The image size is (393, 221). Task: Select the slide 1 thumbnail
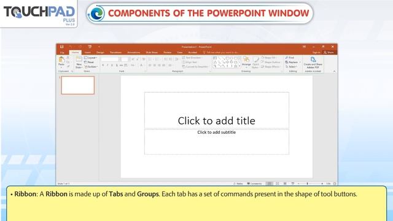tap(78, 85)
